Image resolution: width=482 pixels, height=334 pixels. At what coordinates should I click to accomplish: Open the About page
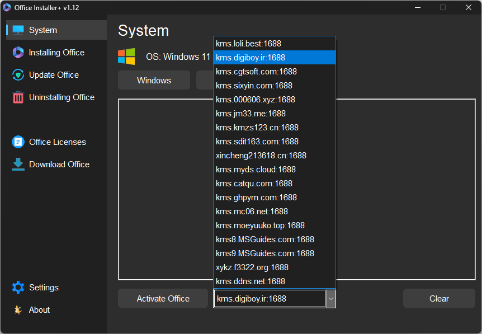(x=56, y=310)
